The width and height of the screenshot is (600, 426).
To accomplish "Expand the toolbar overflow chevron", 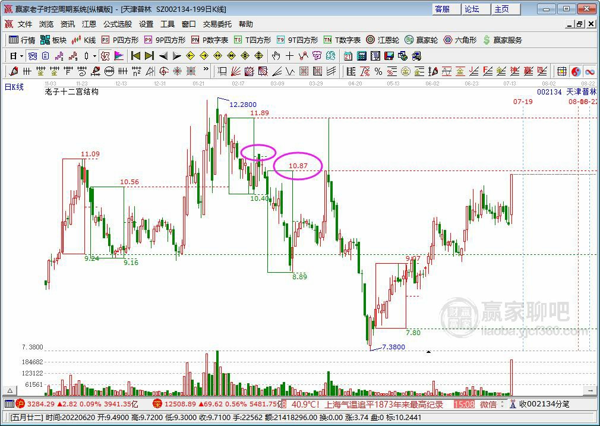I will tap(206, 70).
